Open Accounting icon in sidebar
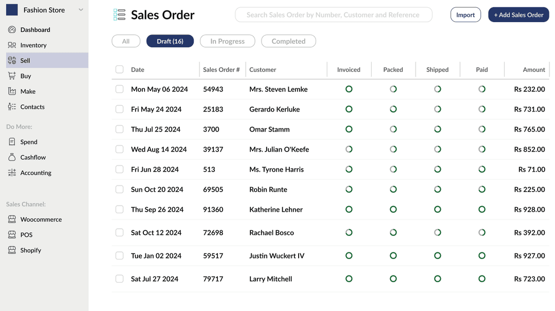The image size is (555, 311). 12,173
